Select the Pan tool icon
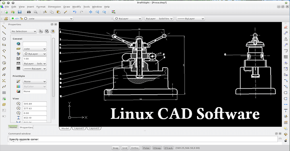 [x=91, y=12]
